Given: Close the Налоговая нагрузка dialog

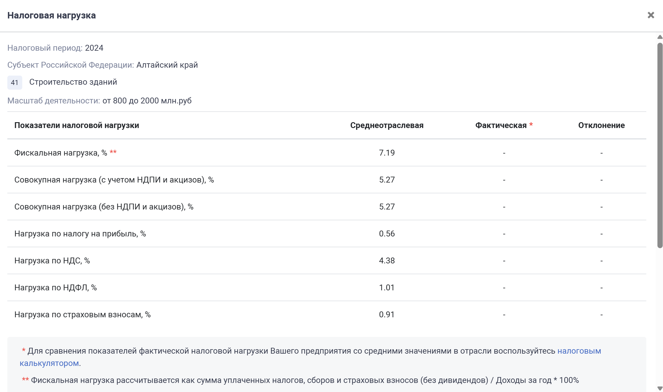Looking at the screenshot, I should coord(651,15).
